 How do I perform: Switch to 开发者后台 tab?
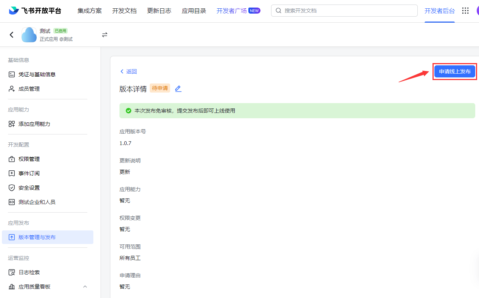pyautogui.click(x=439, y=11)
